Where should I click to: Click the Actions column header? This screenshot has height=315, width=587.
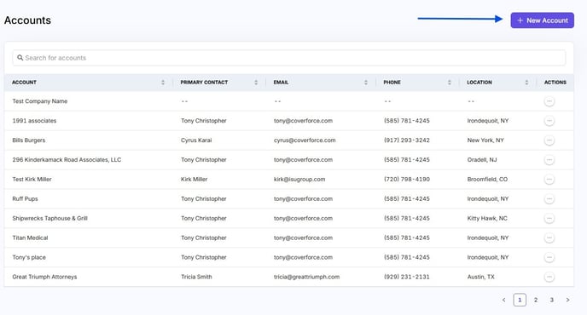(x=555, y=83)
